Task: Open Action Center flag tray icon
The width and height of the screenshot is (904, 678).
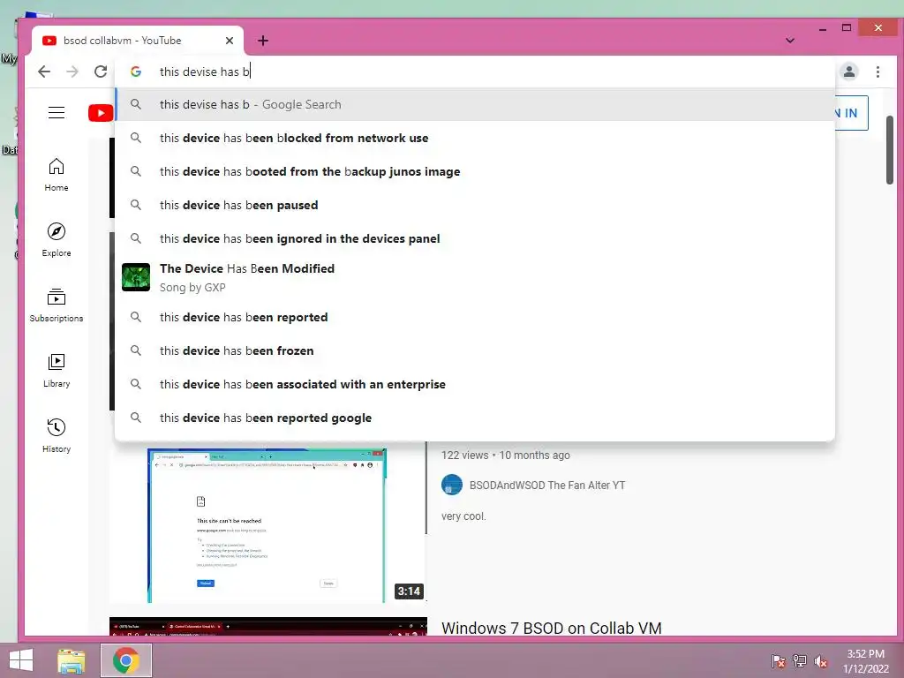Action: click(779, 661)
